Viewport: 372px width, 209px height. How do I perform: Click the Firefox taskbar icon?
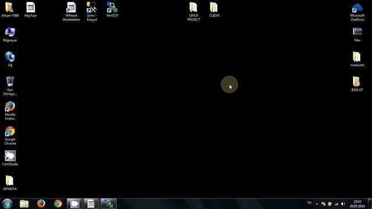pos(41,204)
